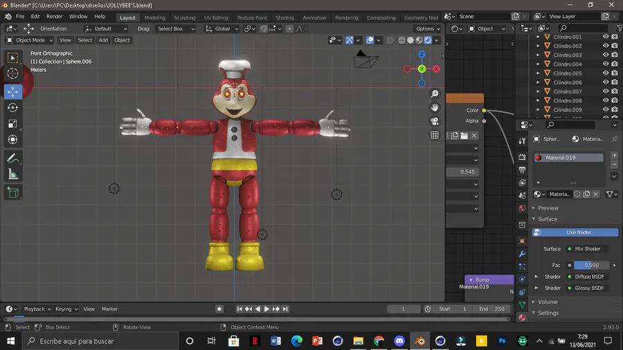623x350 pixels.
Task: Adjust the Fac 0.500 slider
Action: (592, 265)
